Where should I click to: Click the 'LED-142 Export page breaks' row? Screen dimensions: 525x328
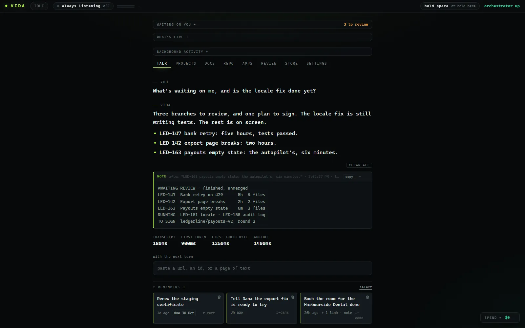pyautogui.click(x=211, y=202)
